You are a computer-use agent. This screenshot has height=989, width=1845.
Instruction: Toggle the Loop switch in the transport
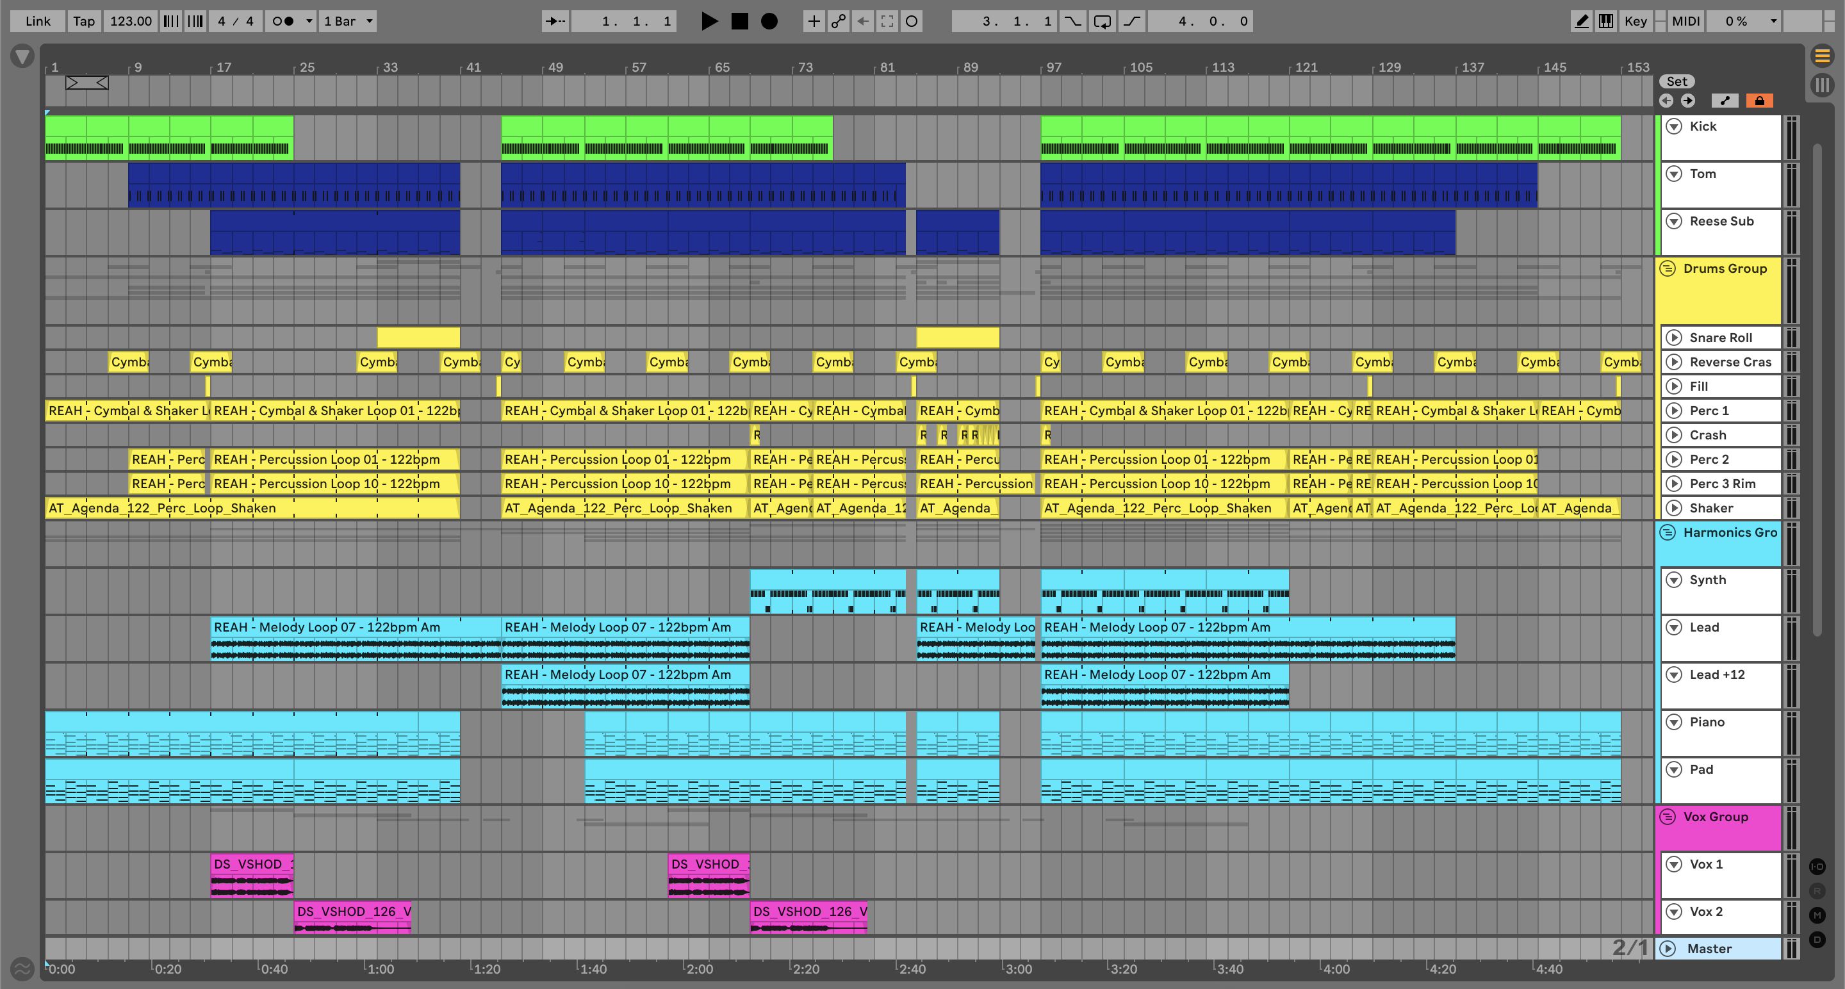pos(1103,22)
